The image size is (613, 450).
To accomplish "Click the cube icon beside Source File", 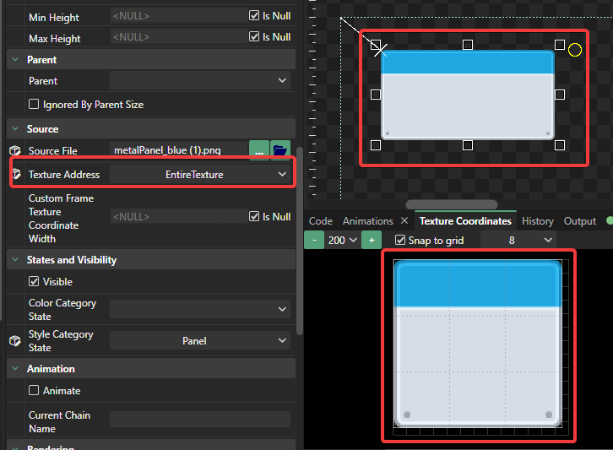I will 14,150.
